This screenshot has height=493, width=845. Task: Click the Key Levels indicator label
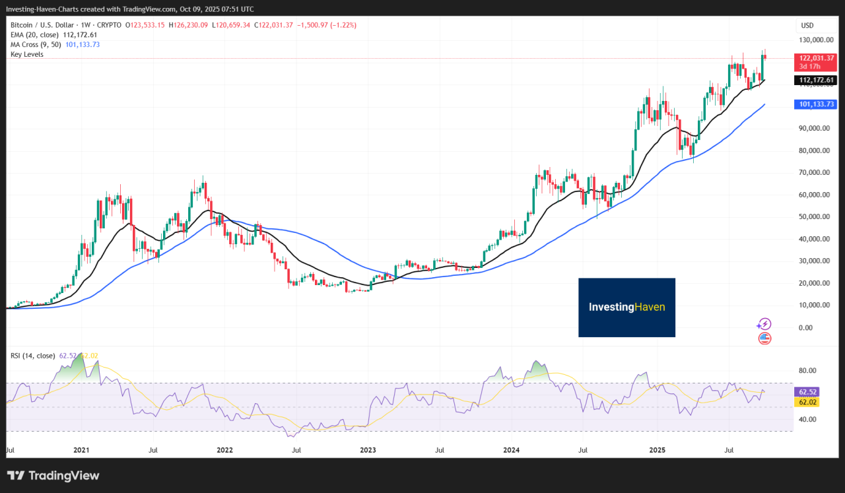[x=27, y=54]
